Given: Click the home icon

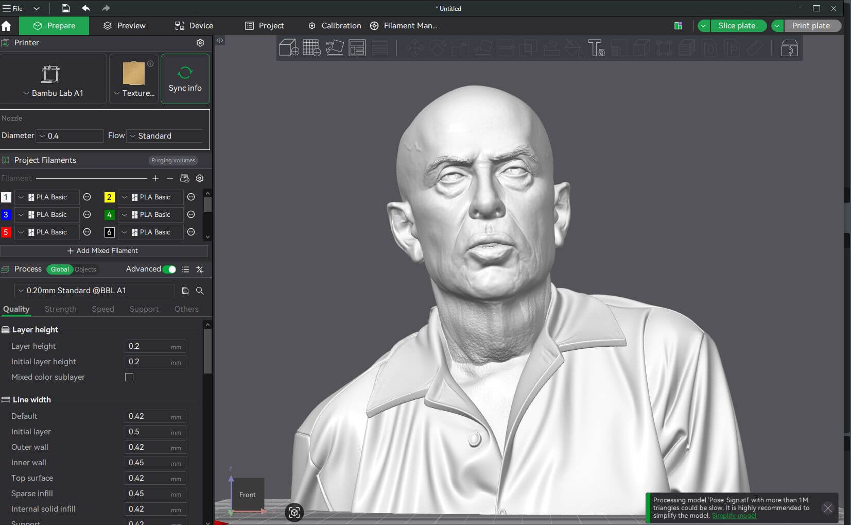Looking at the screenshot, I should [x=6, y=26].
